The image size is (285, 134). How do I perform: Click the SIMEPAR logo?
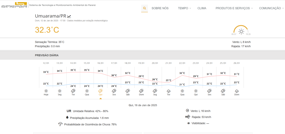click(x=14, y=5)
